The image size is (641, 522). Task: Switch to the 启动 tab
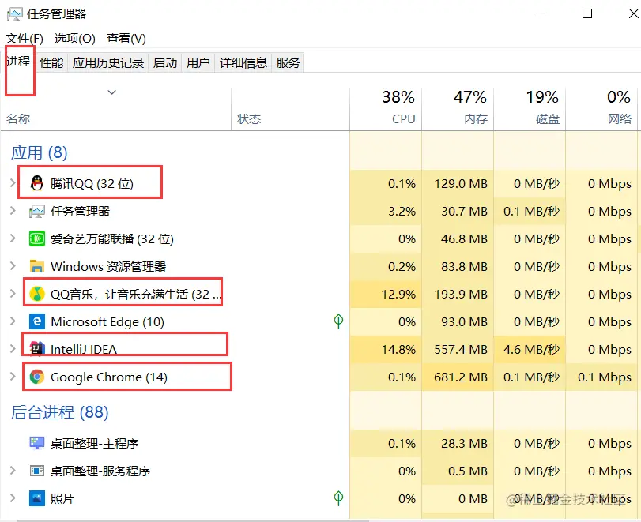(x=165, y=62)
